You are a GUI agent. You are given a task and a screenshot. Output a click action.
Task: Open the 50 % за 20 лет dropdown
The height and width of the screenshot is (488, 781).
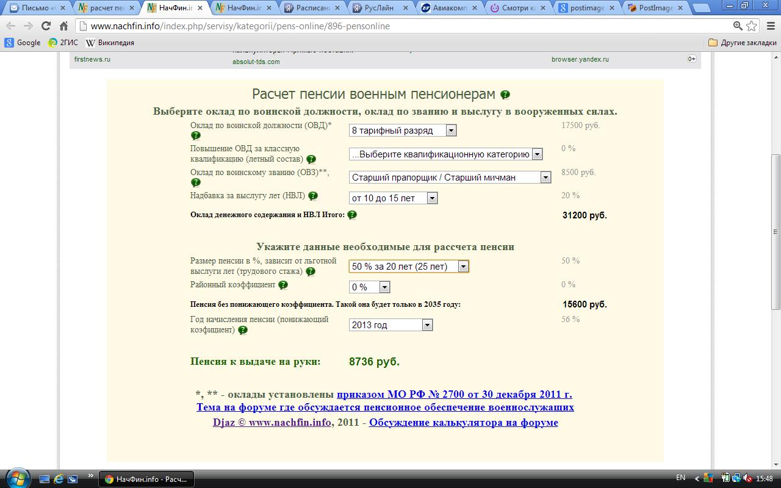point(409,266)
